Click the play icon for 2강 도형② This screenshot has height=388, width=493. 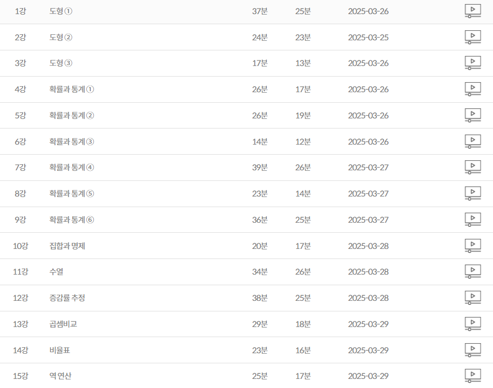pyautogui.click(x=472, y=37)
